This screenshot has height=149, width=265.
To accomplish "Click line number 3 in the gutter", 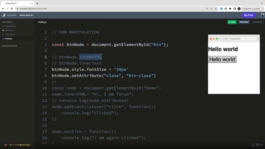I will click(x=46, y=45).
